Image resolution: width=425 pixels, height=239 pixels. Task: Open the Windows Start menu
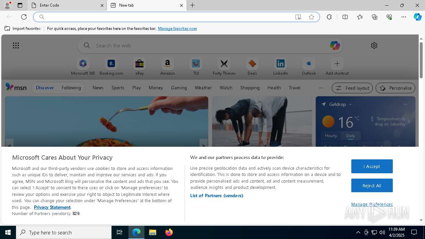click(8, 232)
